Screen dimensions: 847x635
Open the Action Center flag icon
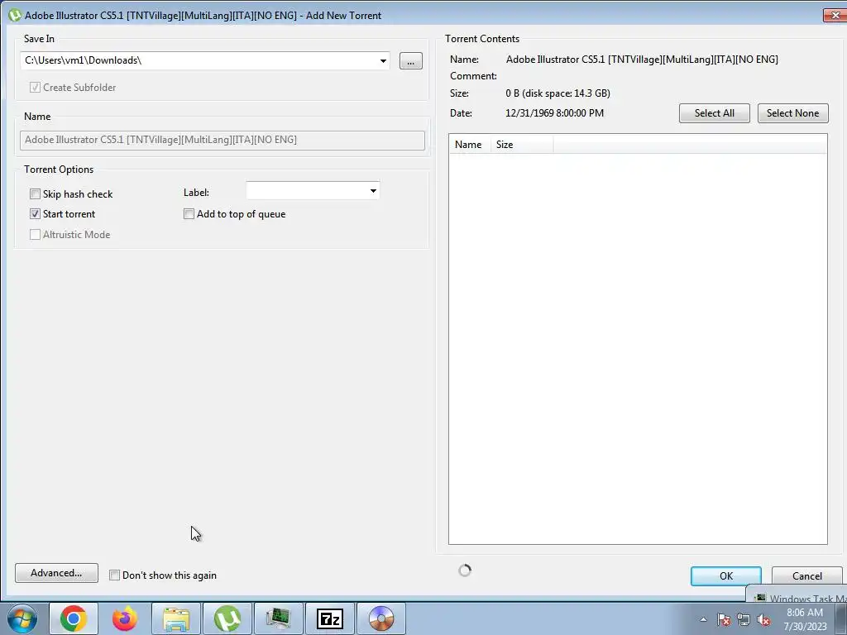724,619
